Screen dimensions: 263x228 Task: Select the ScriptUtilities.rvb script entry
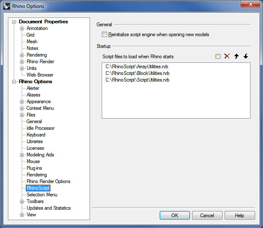pos(138,80)
